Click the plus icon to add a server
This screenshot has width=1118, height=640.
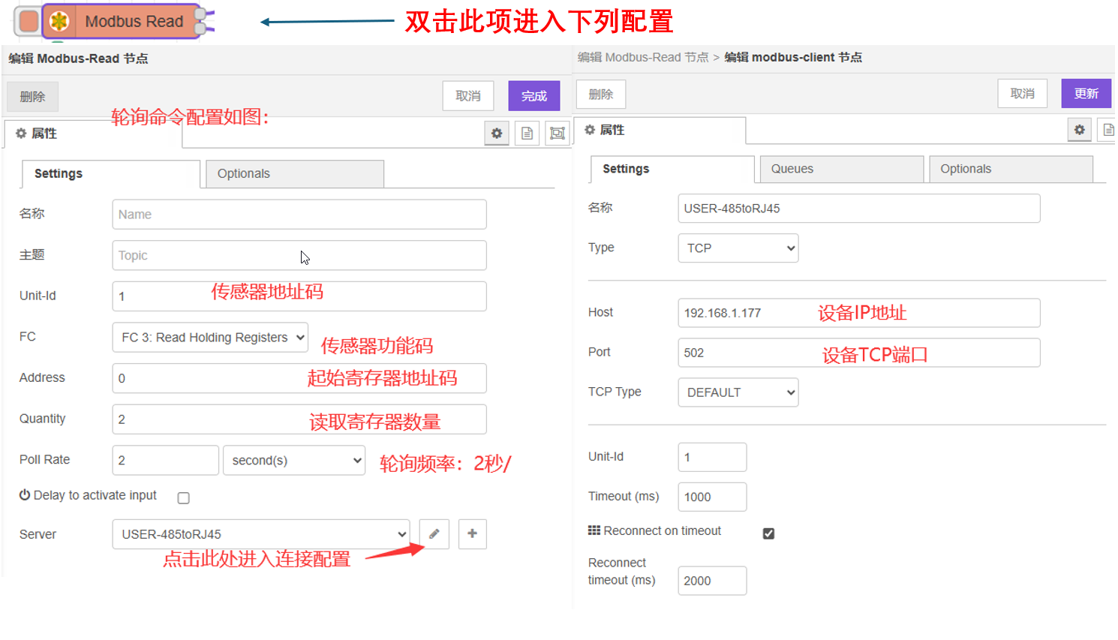[x=472, y=534]
